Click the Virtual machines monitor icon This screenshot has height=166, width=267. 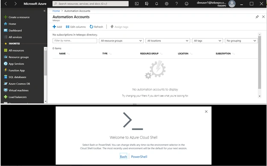[x=6, y=90]
